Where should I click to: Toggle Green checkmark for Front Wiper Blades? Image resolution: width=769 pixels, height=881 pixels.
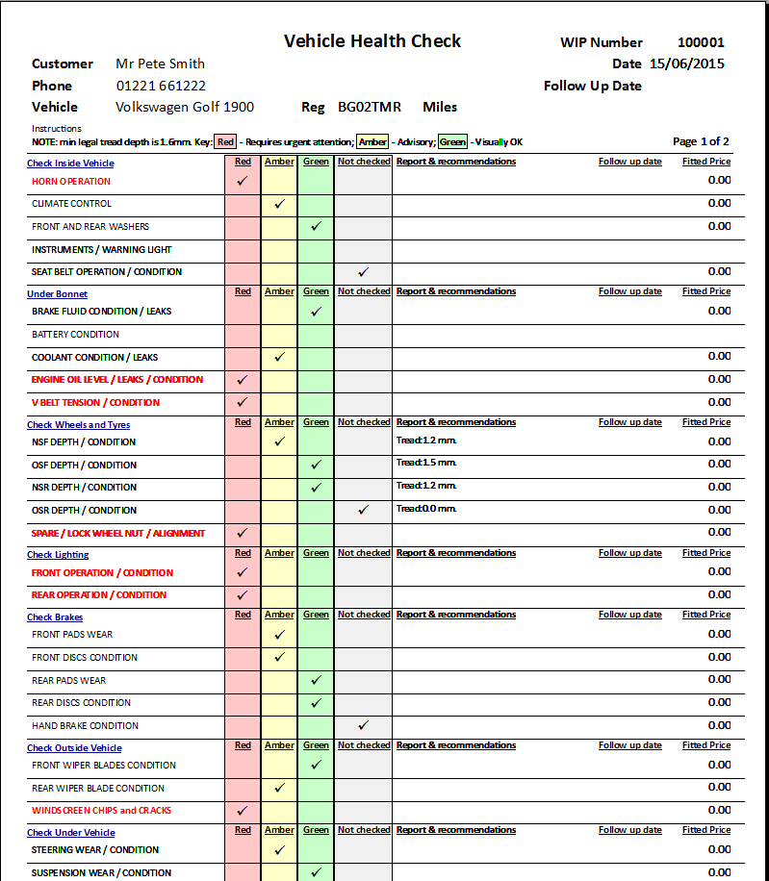317,765
